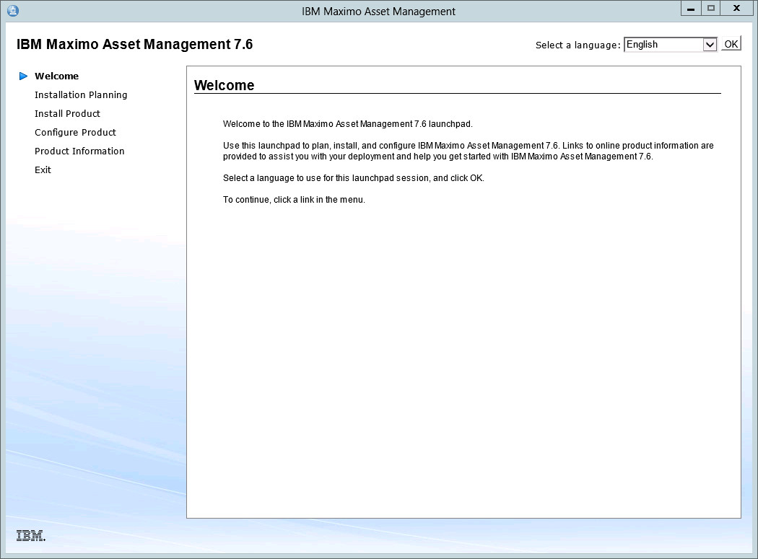Click the IBM logo at bottom left

[x=30, y=535]
